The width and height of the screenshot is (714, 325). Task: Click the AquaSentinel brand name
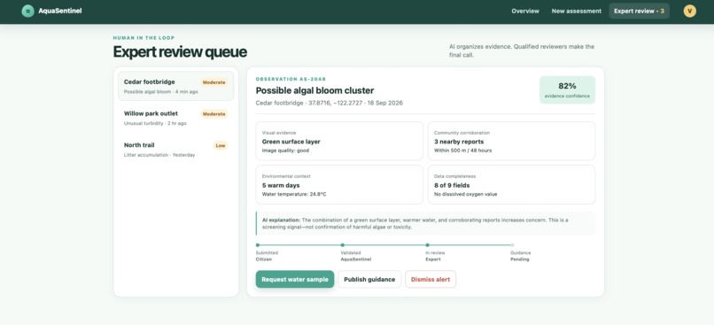[x=60, y=11]
